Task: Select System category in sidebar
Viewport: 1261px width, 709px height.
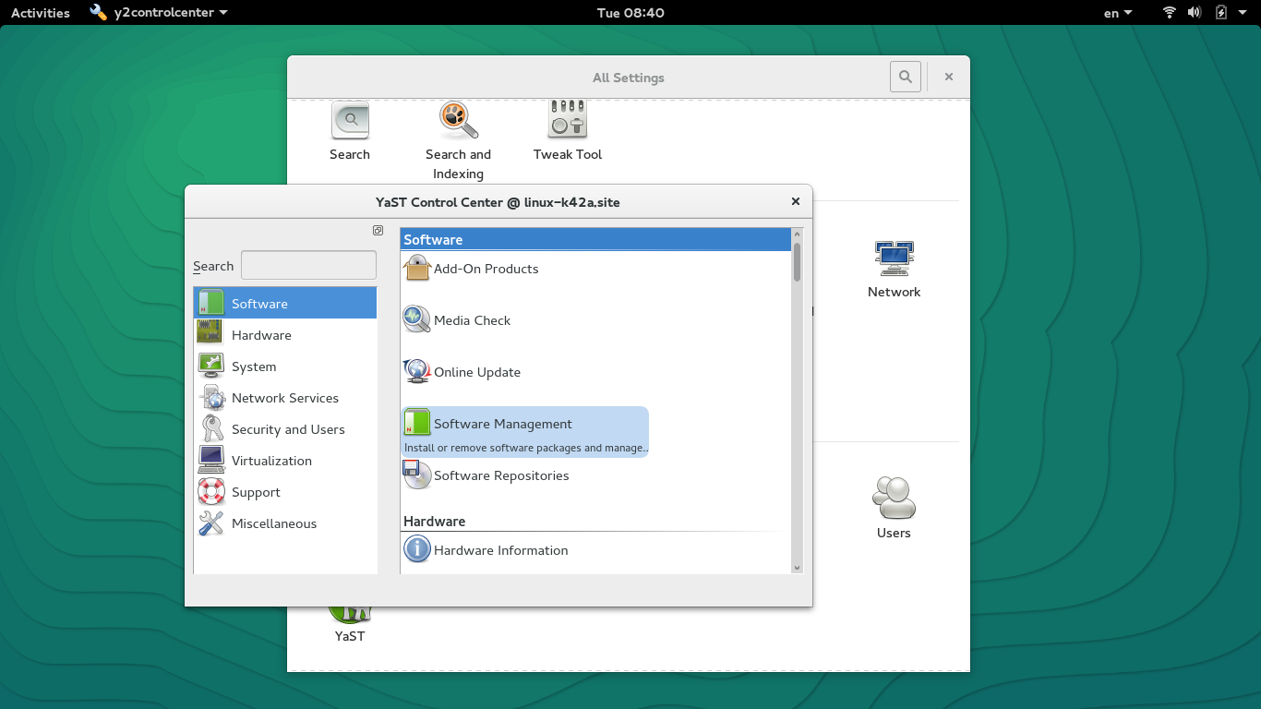Action: pyautogui.click(x=254, y=367)
